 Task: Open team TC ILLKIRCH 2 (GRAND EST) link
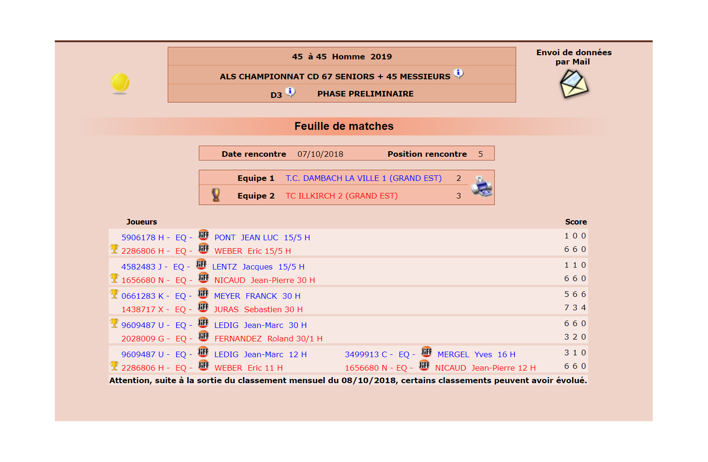[341, 196]
